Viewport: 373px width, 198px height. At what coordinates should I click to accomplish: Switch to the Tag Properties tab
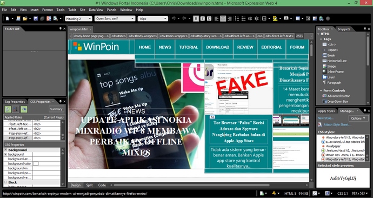tap(15, 102)
